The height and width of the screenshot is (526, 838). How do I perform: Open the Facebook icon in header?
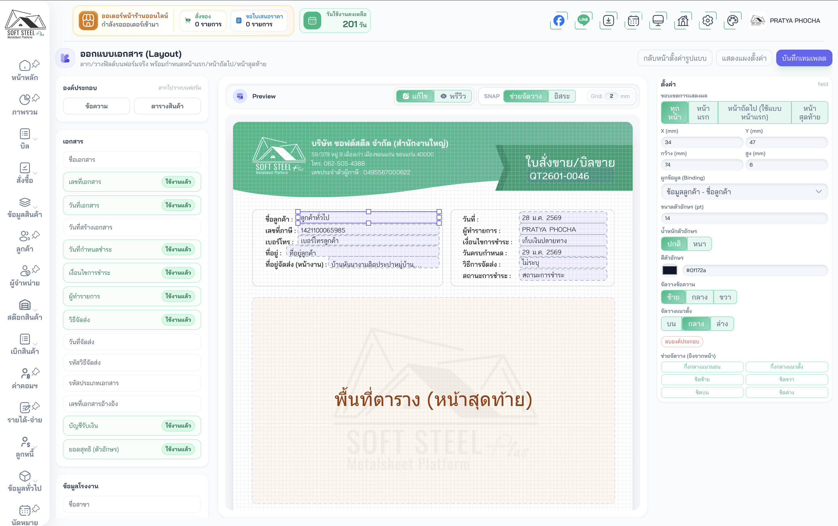coord(559,21)
